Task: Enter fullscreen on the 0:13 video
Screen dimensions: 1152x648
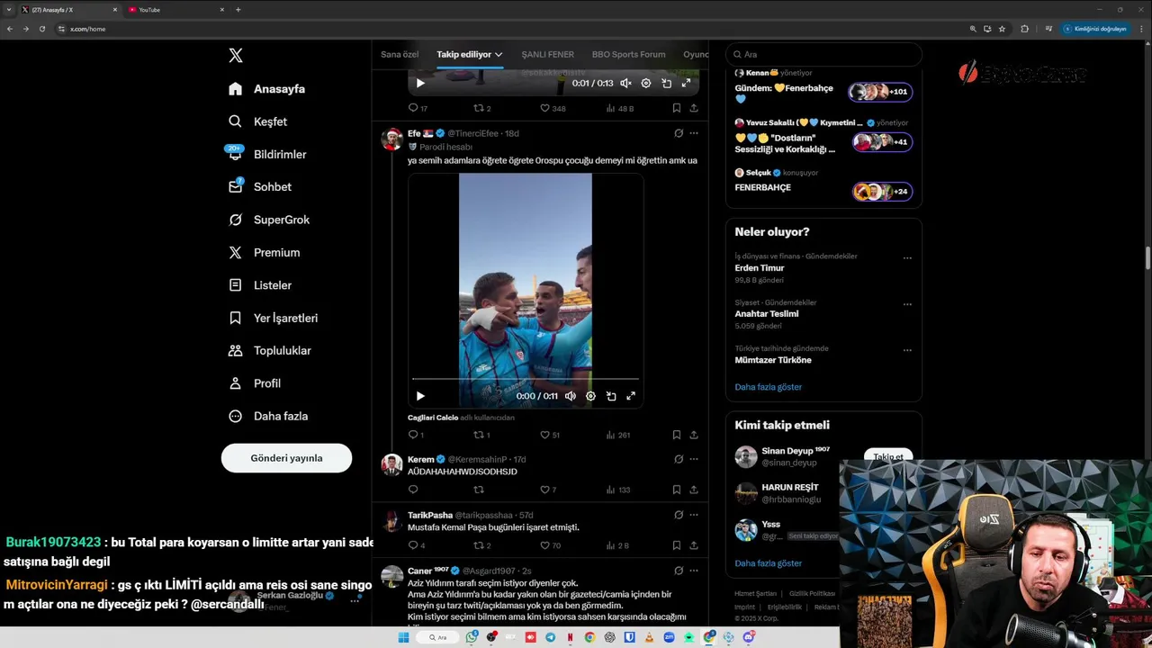Action: [686, 83]
